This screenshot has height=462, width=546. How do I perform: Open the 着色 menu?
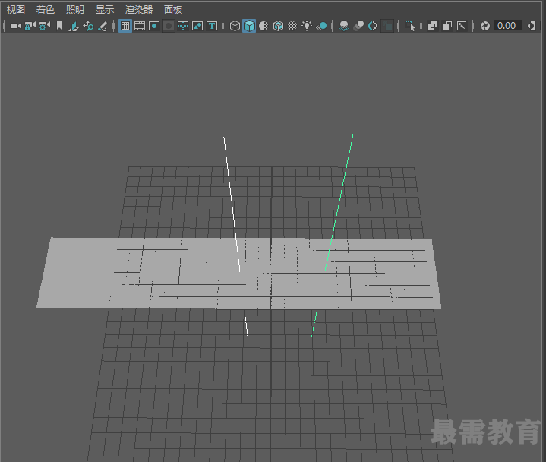click(46, 9)
